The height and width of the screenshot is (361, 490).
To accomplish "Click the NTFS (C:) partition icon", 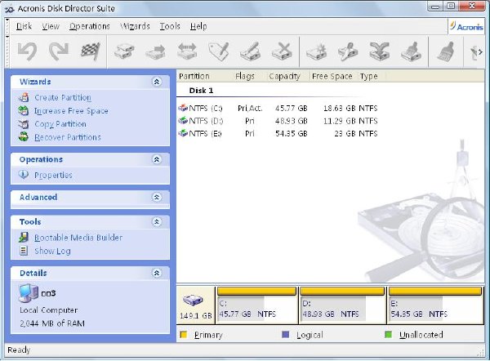I will 183,108.
